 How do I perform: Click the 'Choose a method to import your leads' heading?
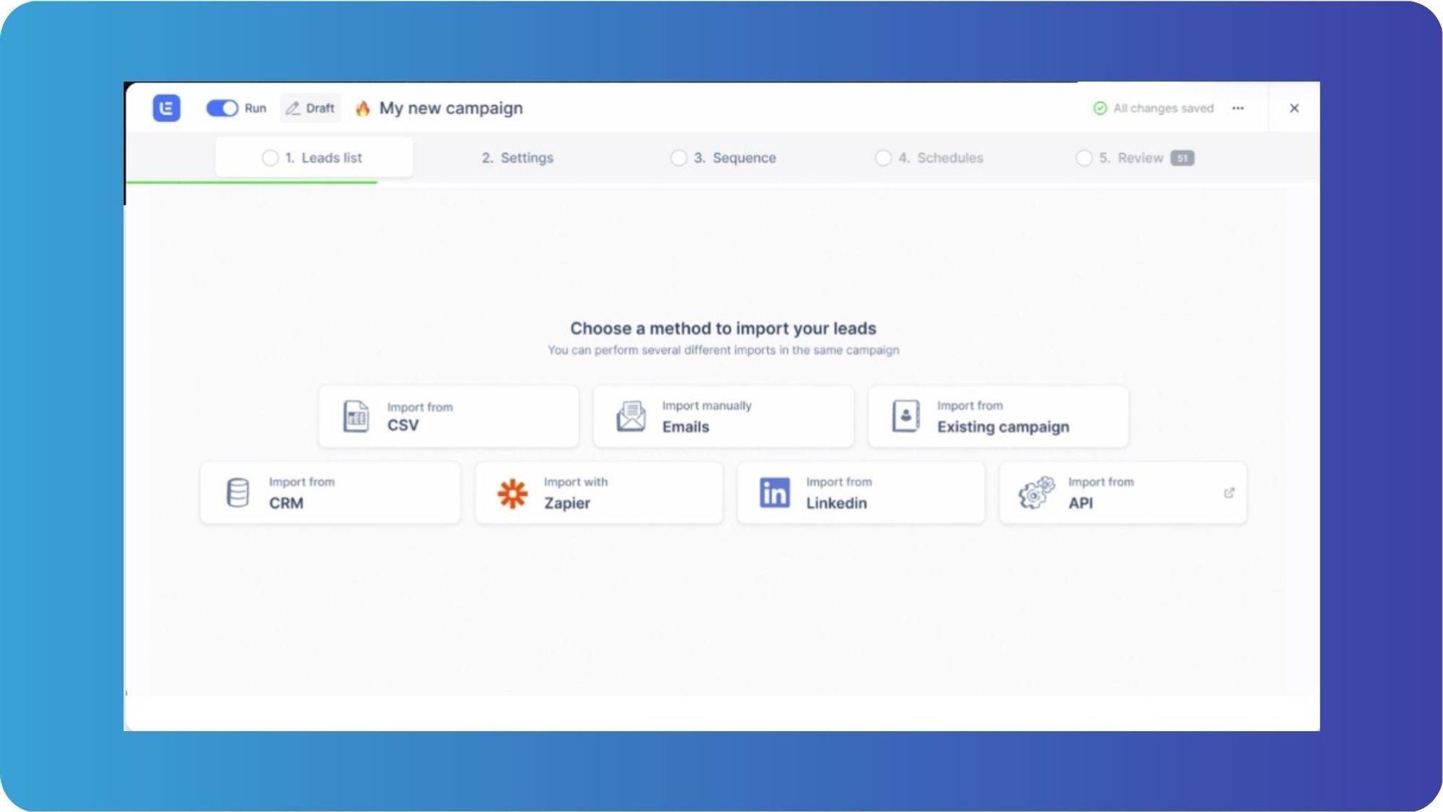[723, 328]
